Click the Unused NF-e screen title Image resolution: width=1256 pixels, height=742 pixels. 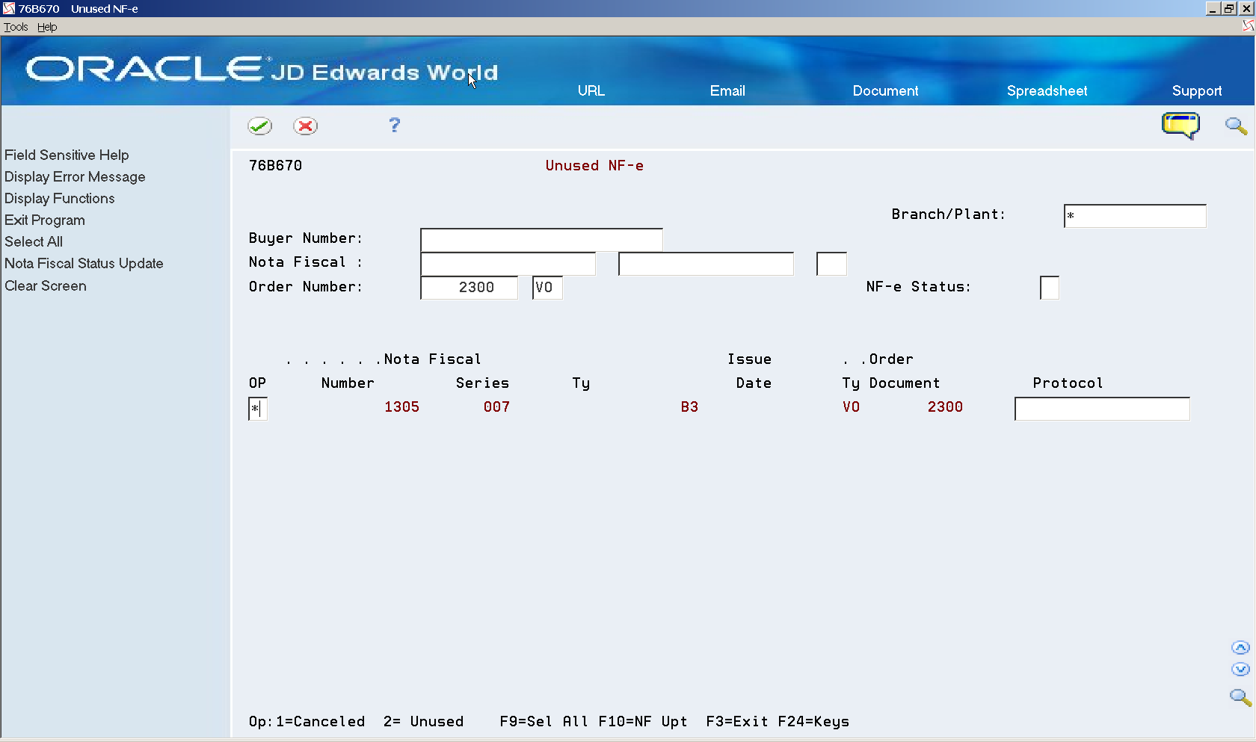tap(594, 165)
